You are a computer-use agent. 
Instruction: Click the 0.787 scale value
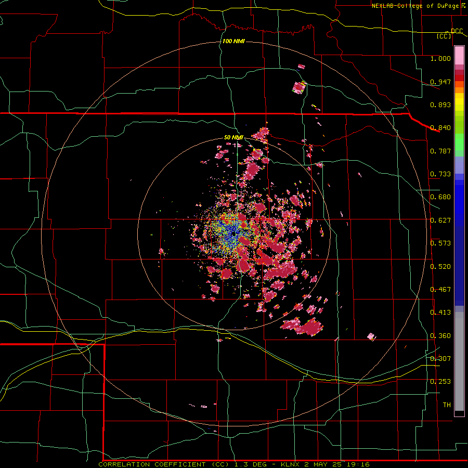tap(440, 151)
